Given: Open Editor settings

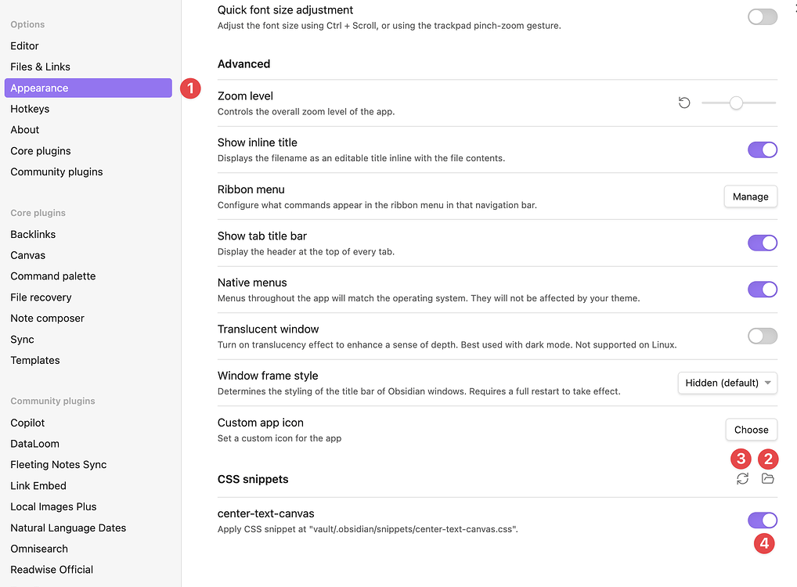Looking at the screenshot, I should point(24,45).
